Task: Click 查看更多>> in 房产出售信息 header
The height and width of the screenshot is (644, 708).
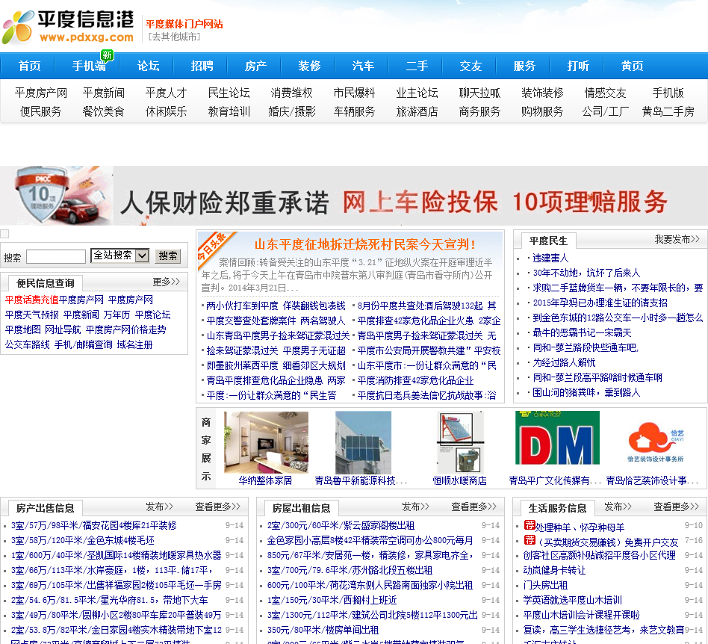Action: (x=217, y=507)
